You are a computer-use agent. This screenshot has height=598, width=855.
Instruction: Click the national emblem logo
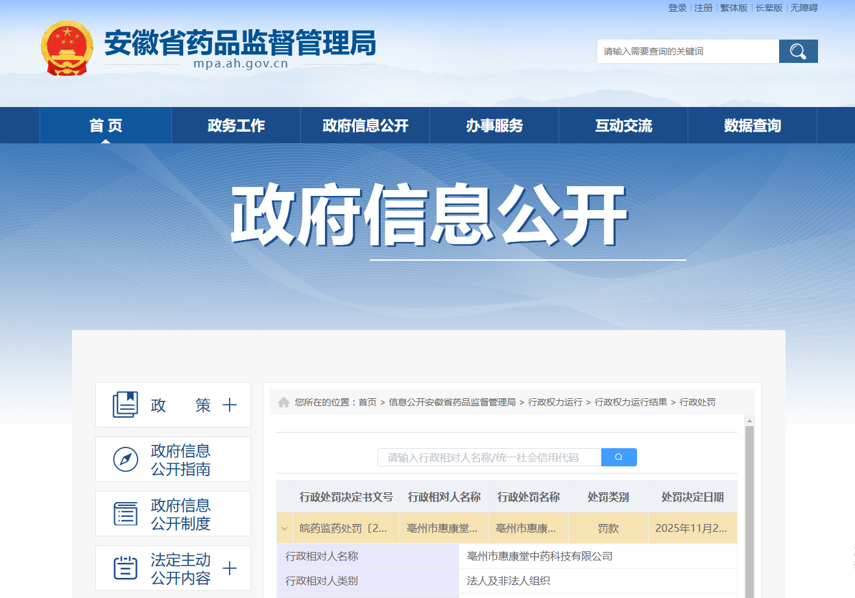67,48
